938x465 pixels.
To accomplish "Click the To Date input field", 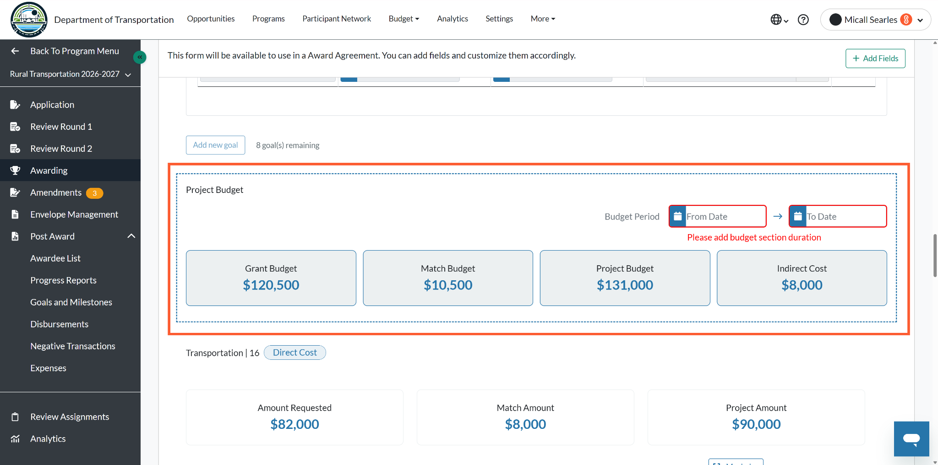I will pyautogui.click(x=838, y=216).
